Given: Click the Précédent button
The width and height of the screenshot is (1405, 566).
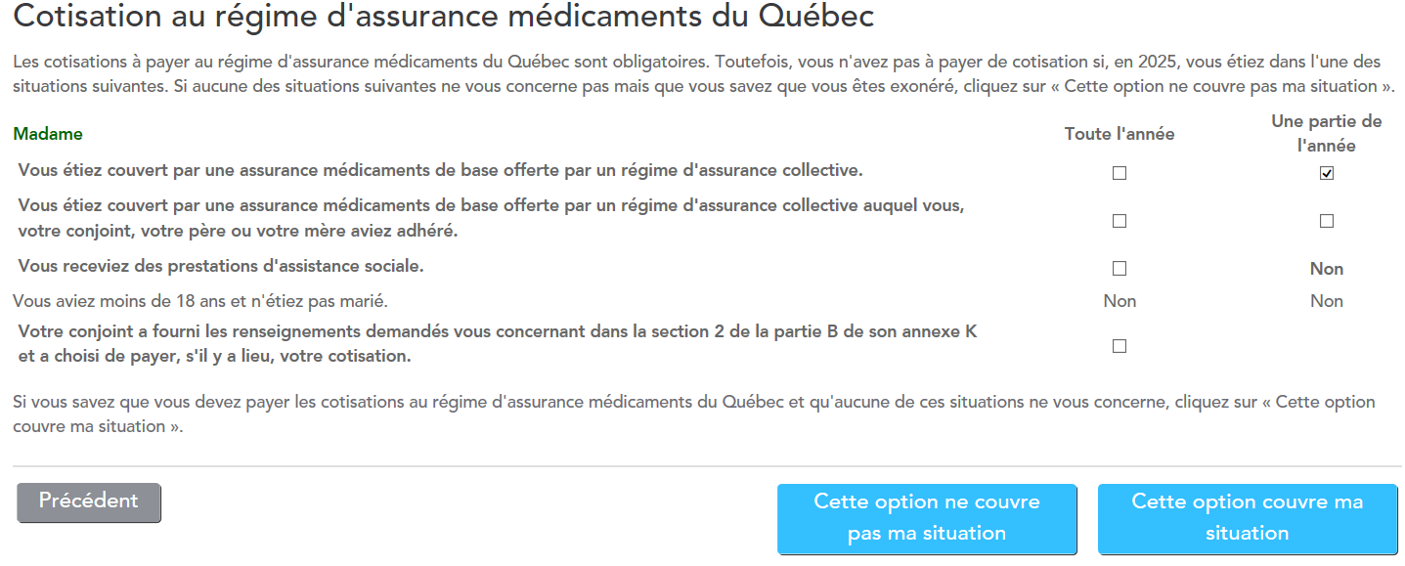Looking at the screenshot, I should 89,501.
